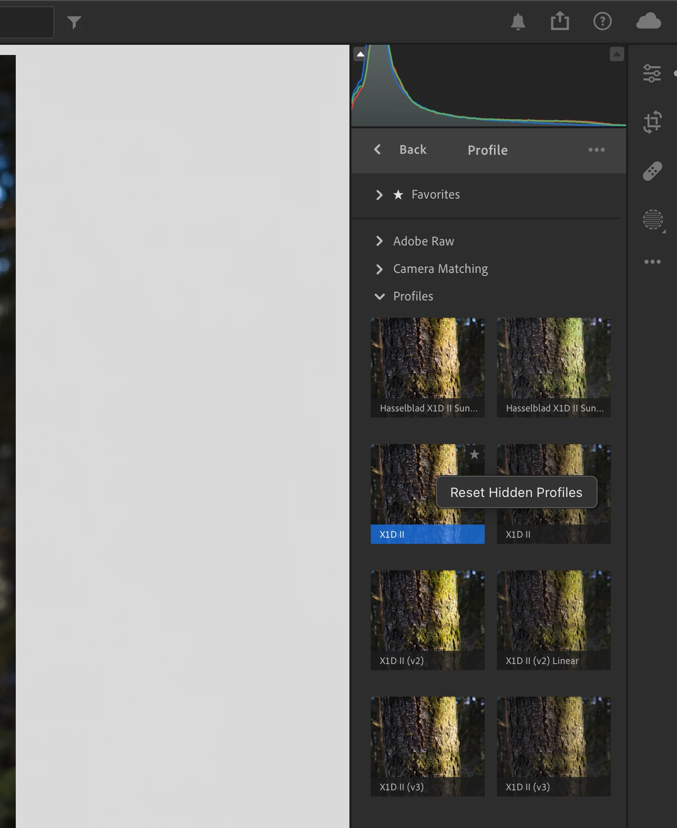Click the Adobe Raw label
This screenshot has height=828, width=677.
(424, 241)
